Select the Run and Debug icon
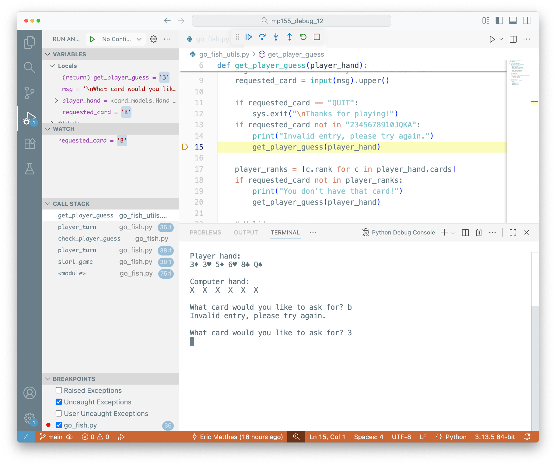The width and height of the screenshot is (556, 465). (30, 118)
